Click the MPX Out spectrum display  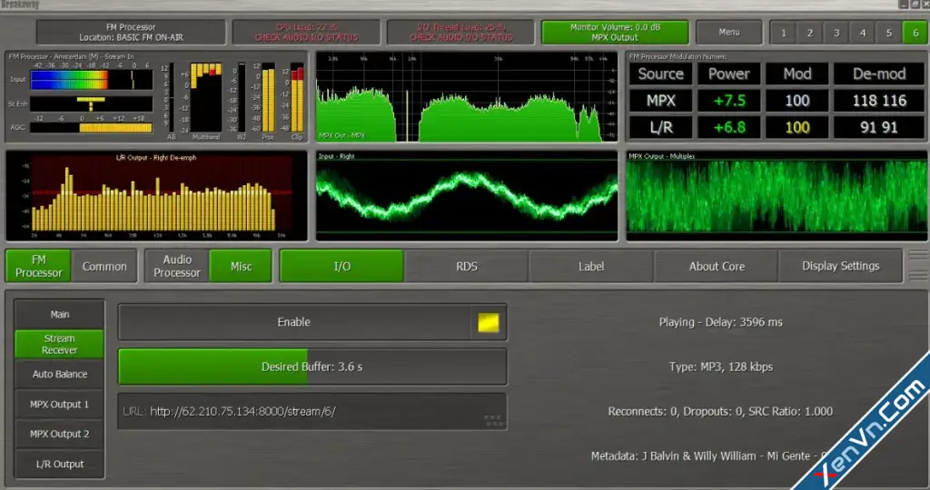coord(466,96)
